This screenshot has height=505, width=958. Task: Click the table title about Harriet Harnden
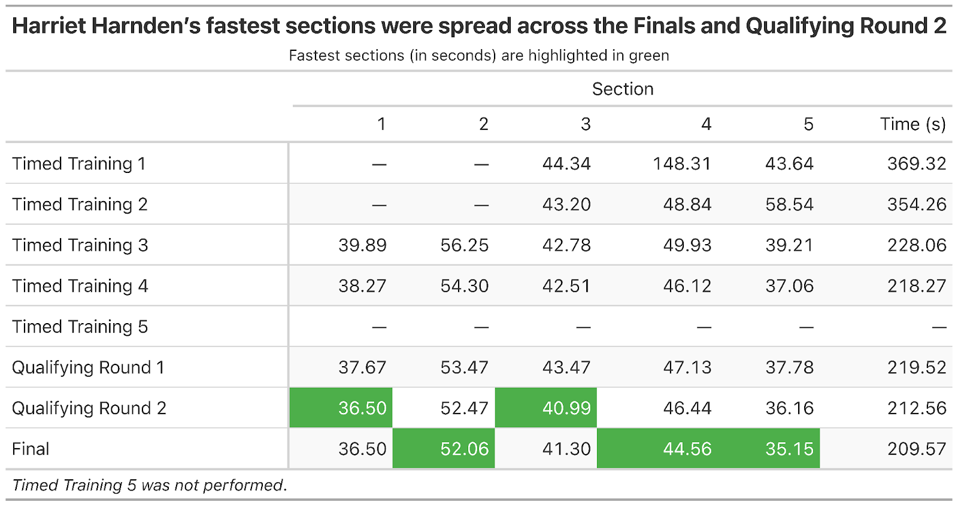click(479, 26)
